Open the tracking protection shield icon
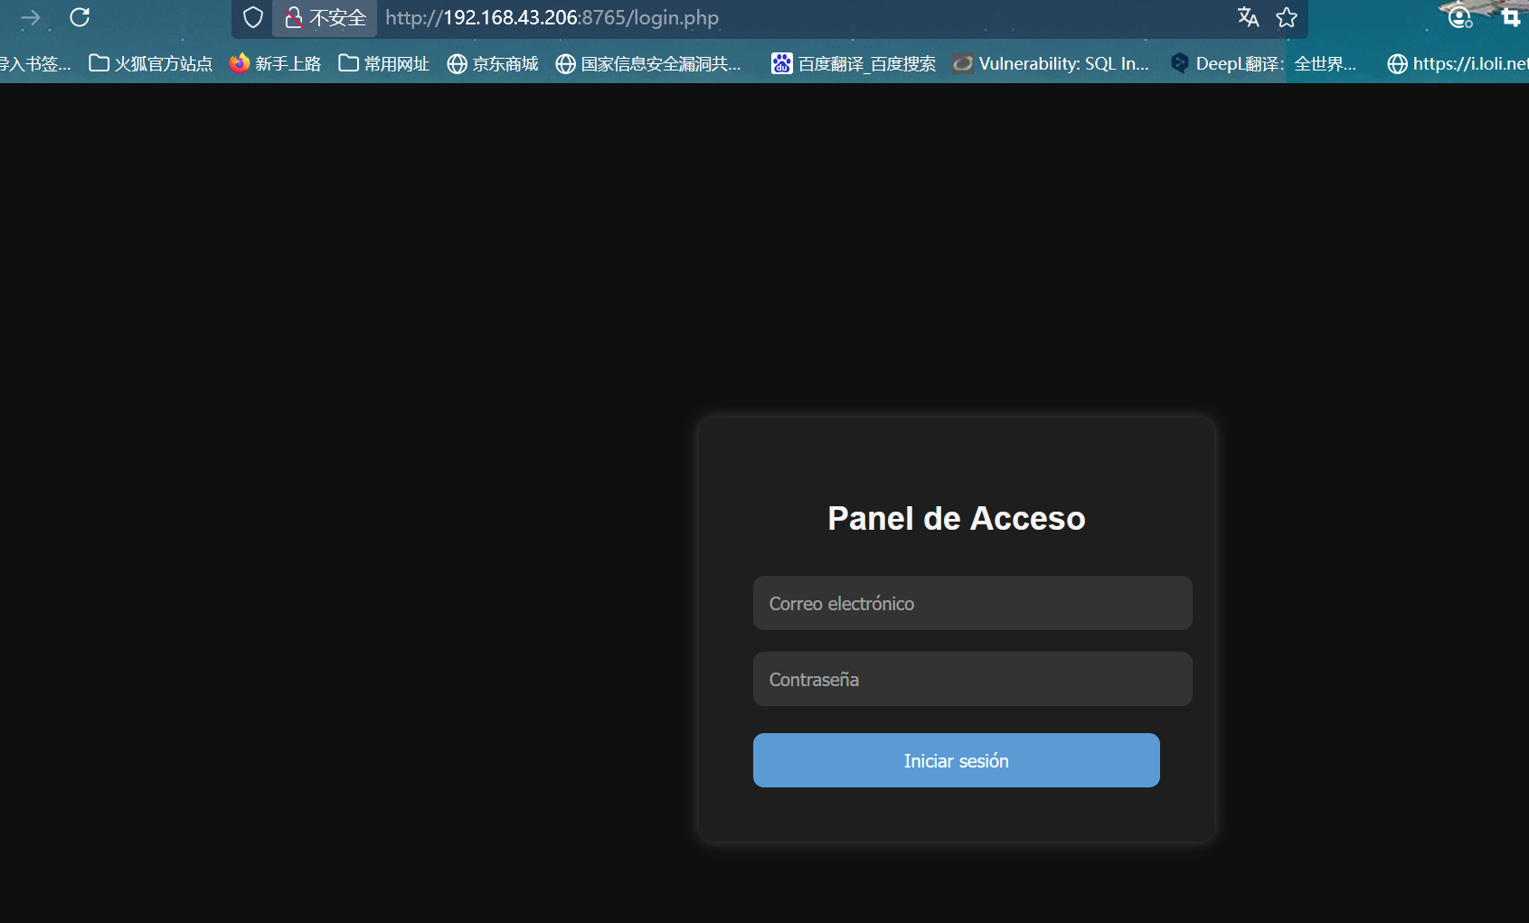The height and width of the screenshot is (923, 1529). pos(253,17)
